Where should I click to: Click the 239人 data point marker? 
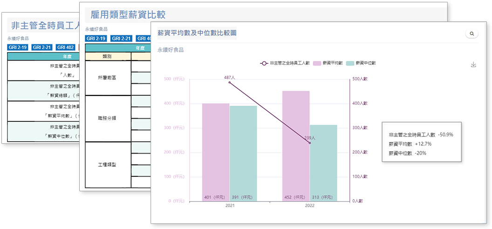click(x=309, y=143)
